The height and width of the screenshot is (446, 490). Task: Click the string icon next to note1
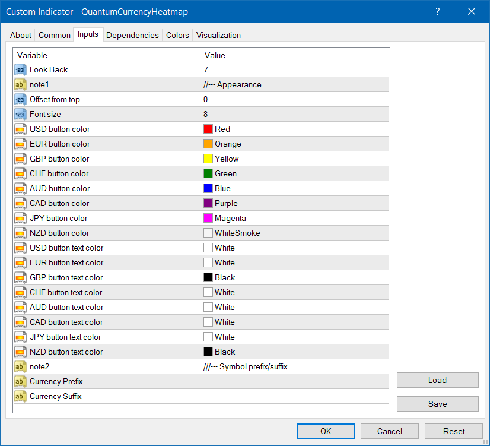20,84
